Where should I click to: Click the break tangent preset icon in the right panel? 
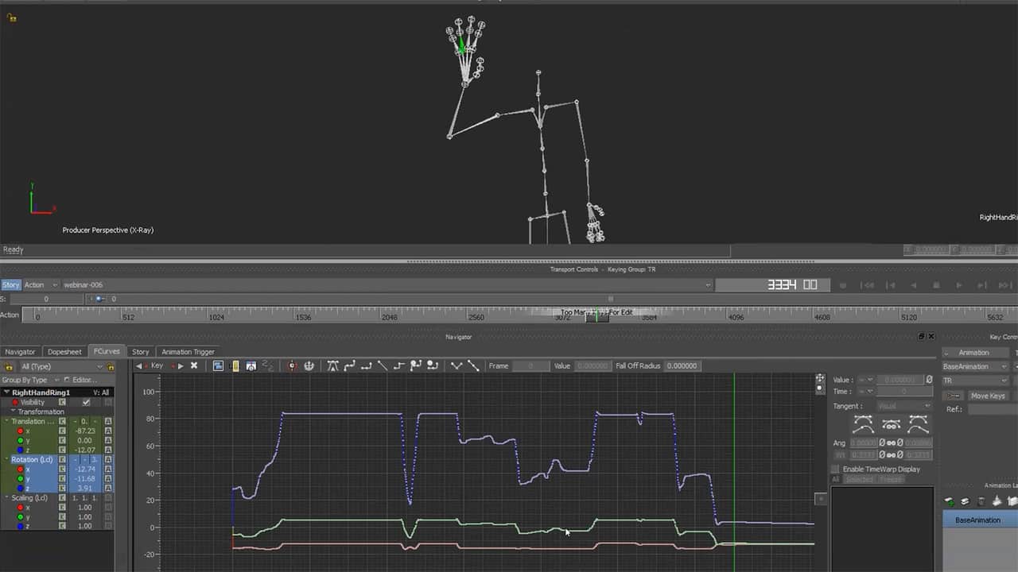919,424
